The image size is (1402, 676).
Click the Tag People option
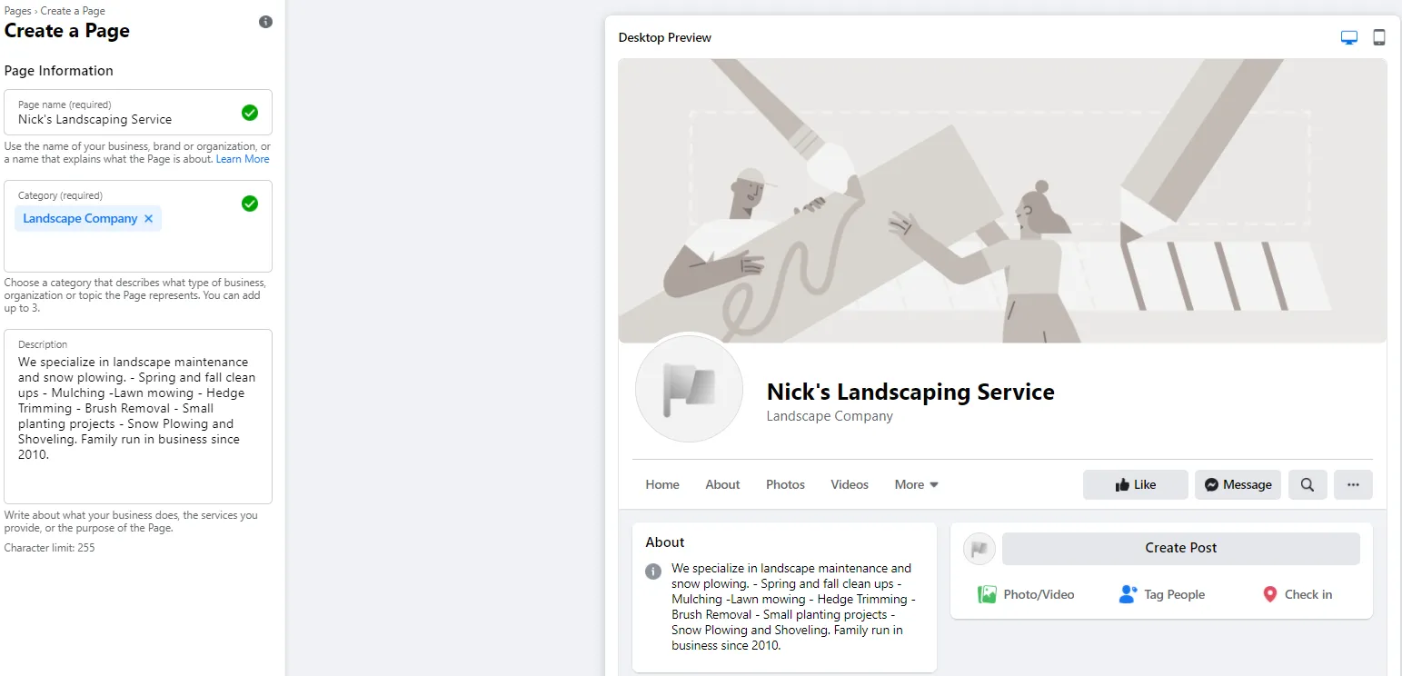point(1162,594)
